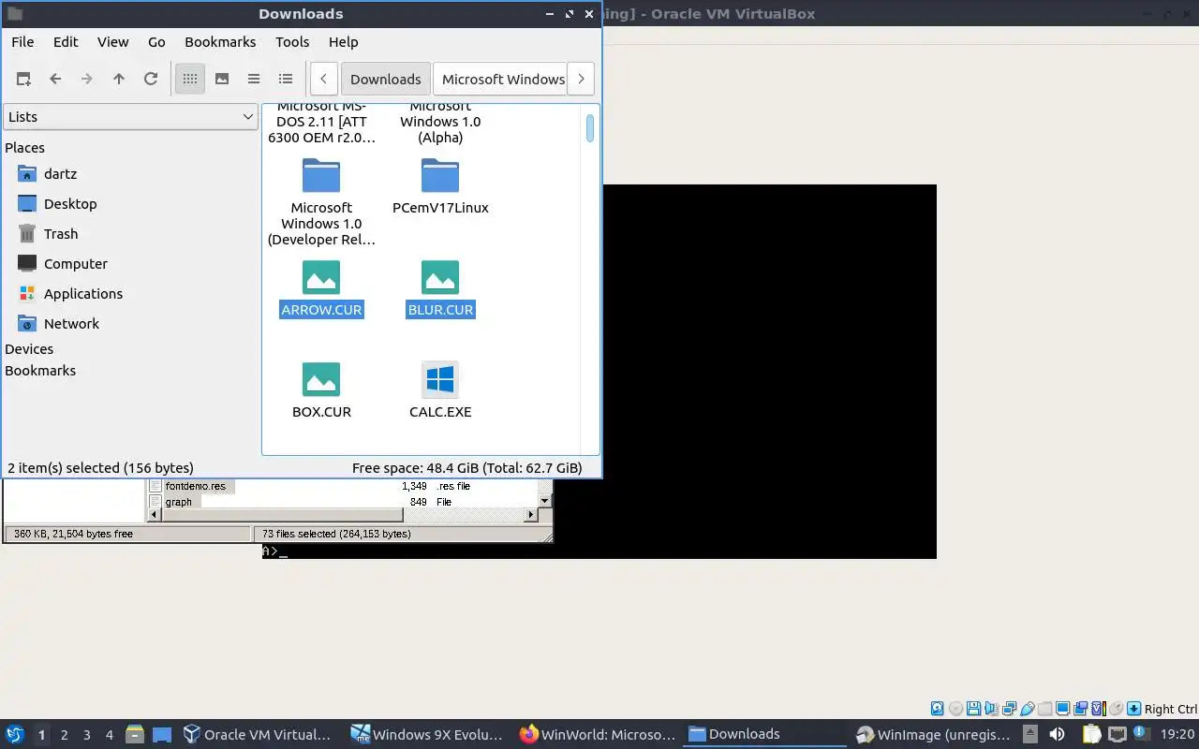Click VirtualBox USB devices indicator
The height and width of the screenshot is (749, 1199).
point(1027,709)
